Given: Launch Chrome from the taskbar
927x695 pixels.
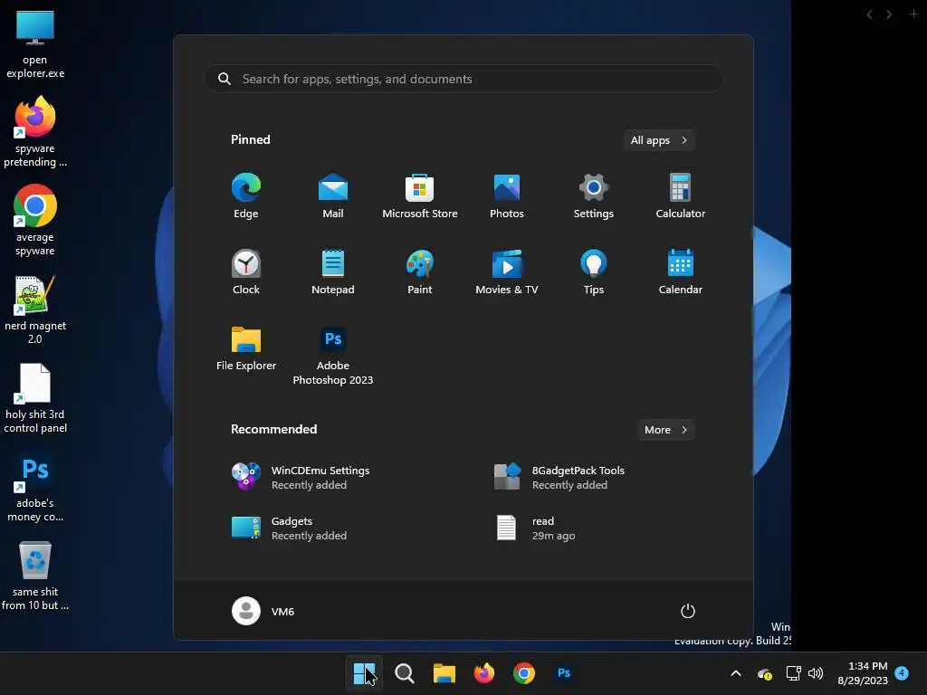Looking at the screenshot, I should coord(524,673).
